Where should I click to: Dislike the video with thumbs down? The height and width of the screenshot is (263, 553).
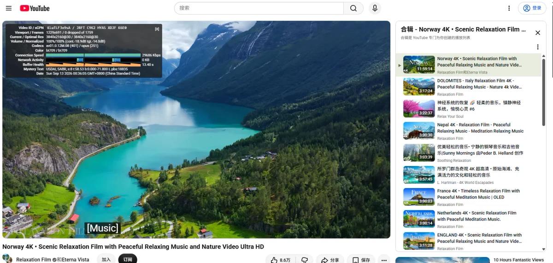tap(305, 260)
